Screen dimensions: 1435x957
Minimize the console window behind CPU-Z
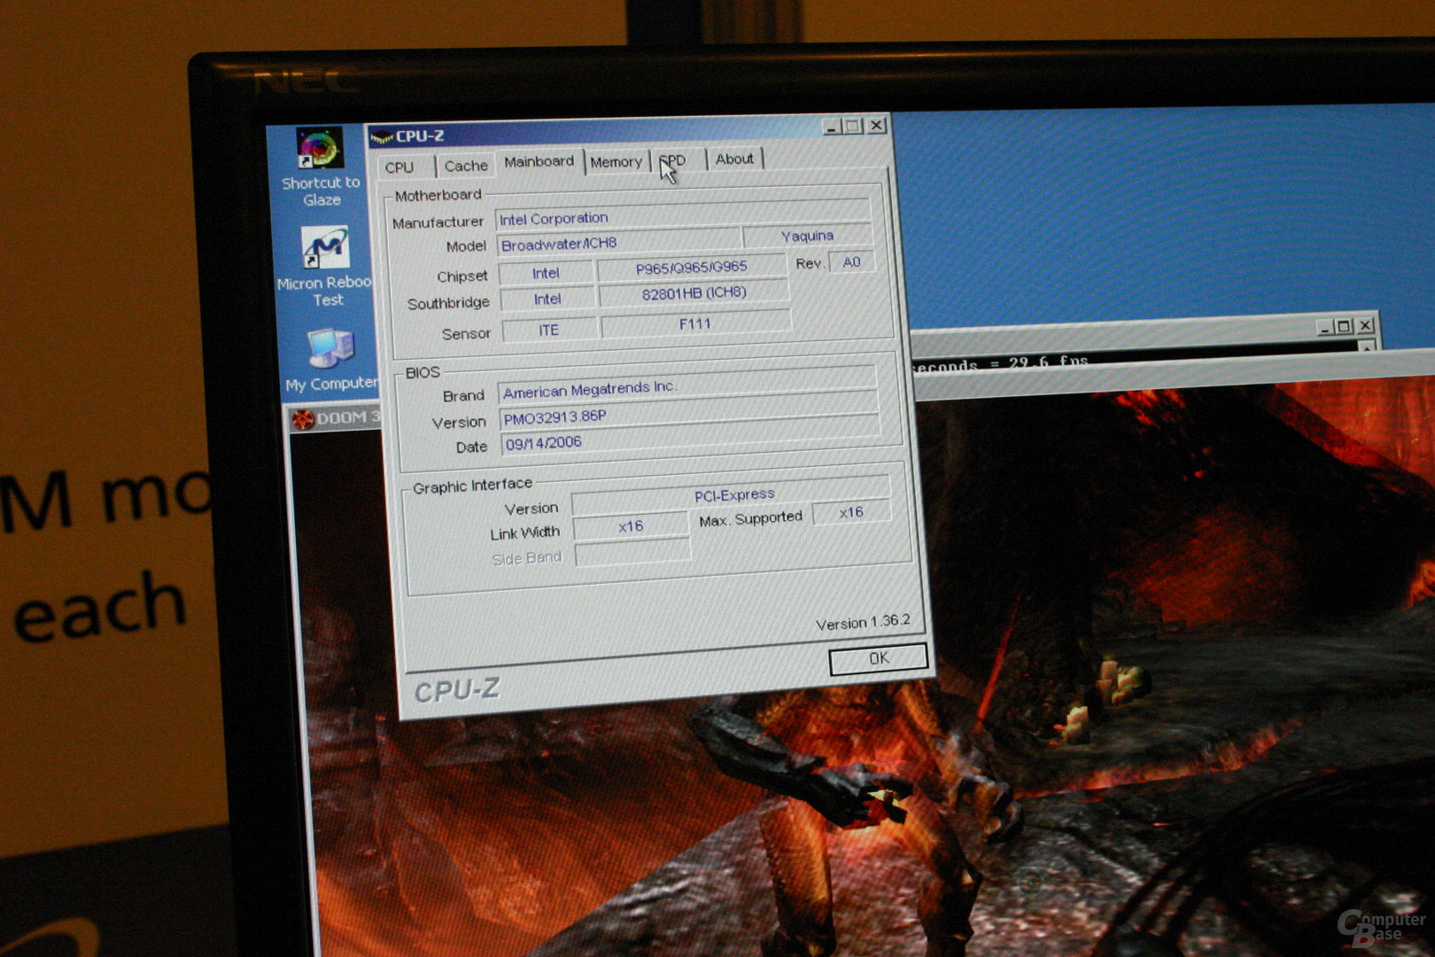click(x=1325, y=328)
